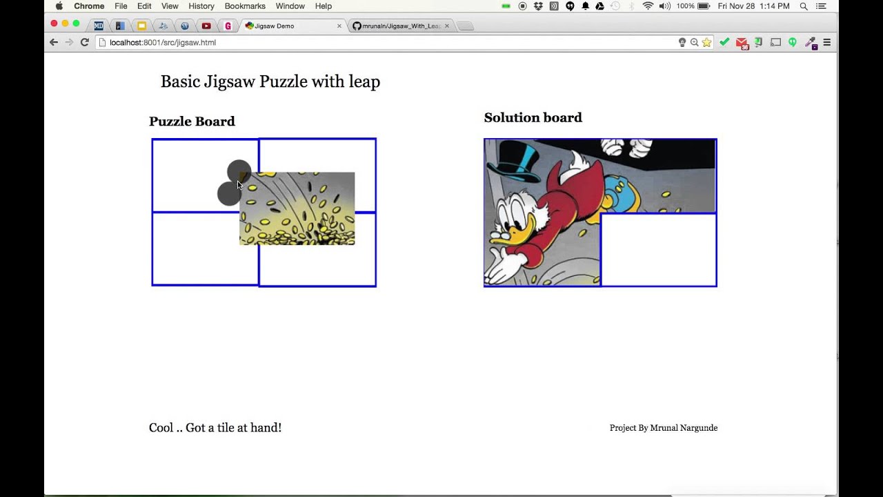The width and height of the screenshot is (883, 497).
Task: Switch to the pinned yellow slides tab
Action: (x=141, y=26)
